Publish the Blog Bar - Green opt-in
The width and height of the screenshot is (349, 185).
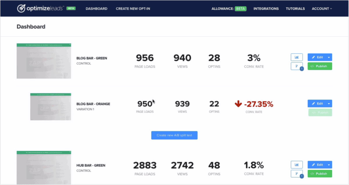click(x=320, y=66)
